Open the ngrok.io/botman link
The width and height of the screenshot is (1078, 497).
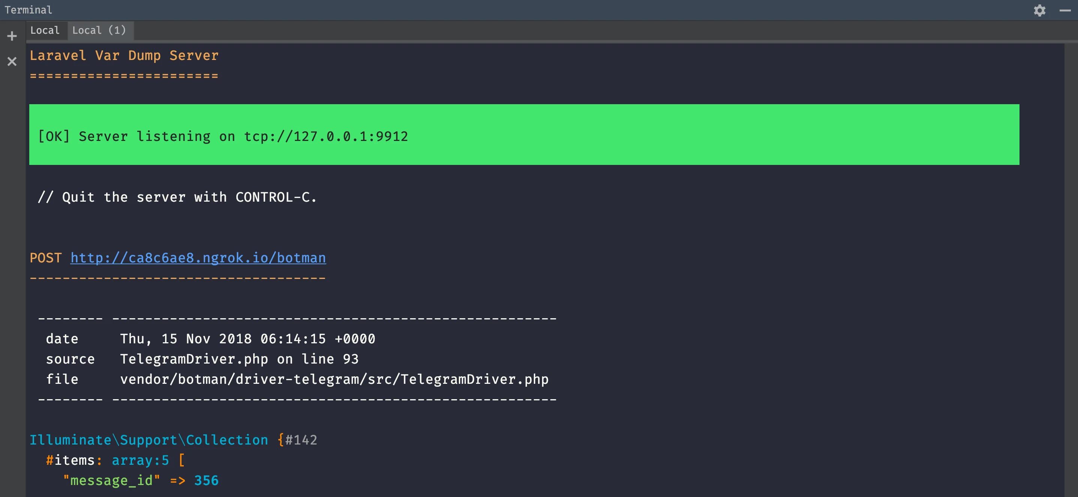(198, 258)
